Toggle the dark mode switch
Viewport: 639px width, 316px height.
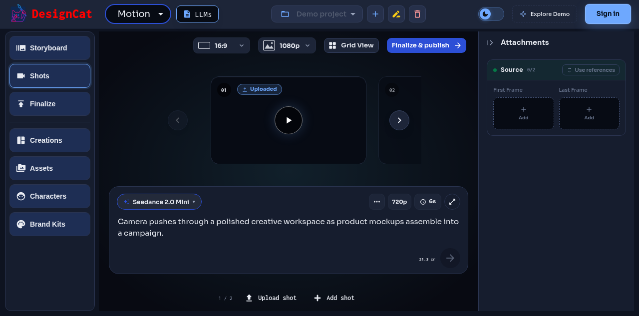pos(491,14)
